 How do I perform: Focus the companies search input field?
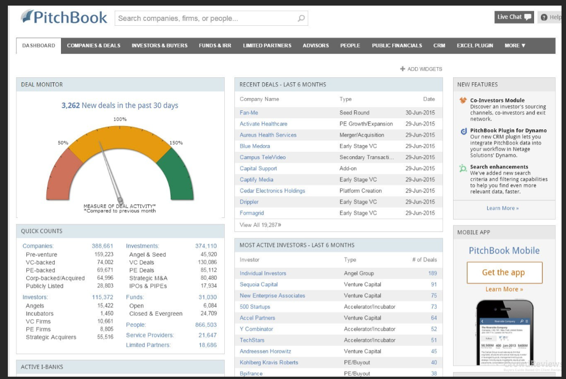(211, 18)
